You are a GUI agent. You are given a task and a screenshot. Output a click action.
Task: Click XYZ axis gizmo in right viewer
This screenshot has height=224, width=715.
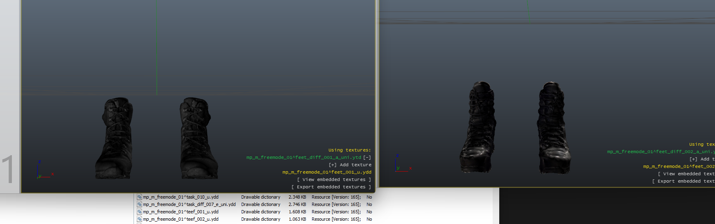click(x=401, y=165)
